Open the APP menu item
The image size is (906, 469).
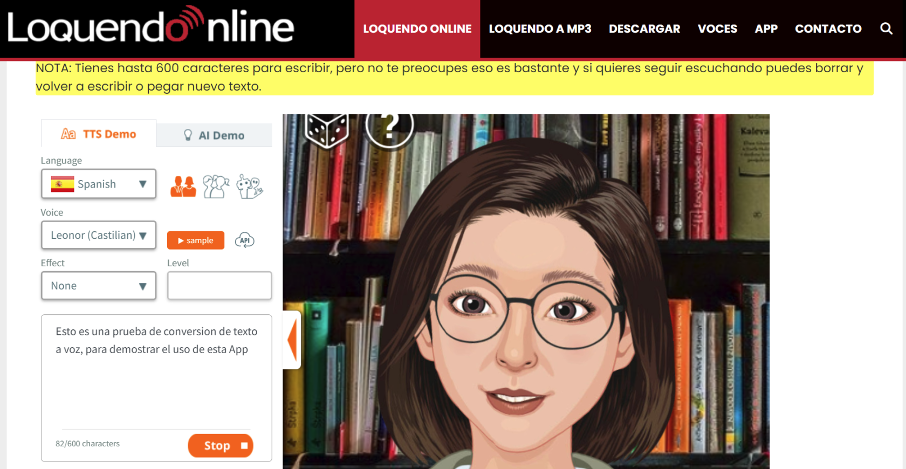pyautogui.click(x=766, y=29)
